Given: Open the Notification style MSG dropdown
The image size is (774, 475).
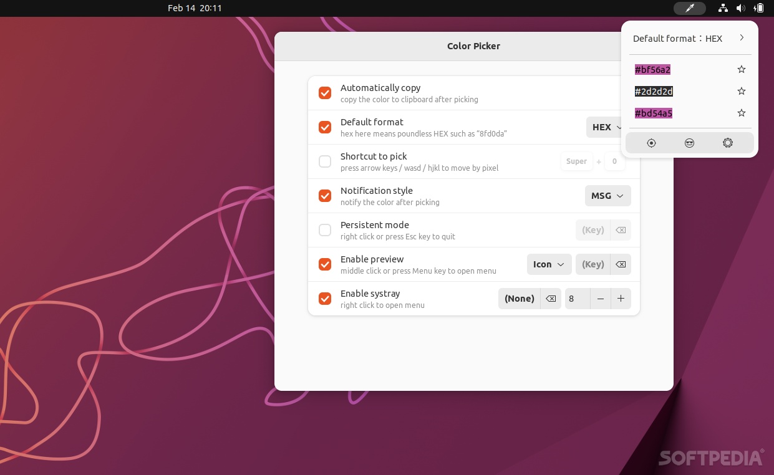Looking at the screenshot, I should click(607, 195).
